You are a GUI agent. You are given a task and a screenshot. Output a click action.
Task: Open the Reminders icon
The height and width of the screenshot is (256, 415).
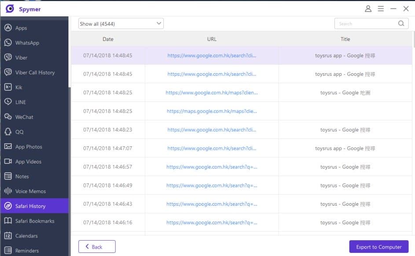click(8, 250)
